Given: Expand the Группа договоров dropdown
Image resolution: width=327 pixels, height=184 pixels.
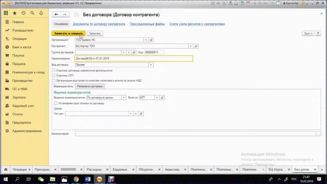Looking at the screenshot, I should [124, 52].
